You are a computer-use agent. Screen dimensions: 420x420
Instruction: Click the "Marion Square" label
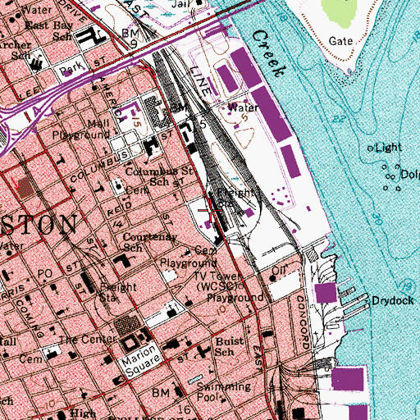point(140,360)
